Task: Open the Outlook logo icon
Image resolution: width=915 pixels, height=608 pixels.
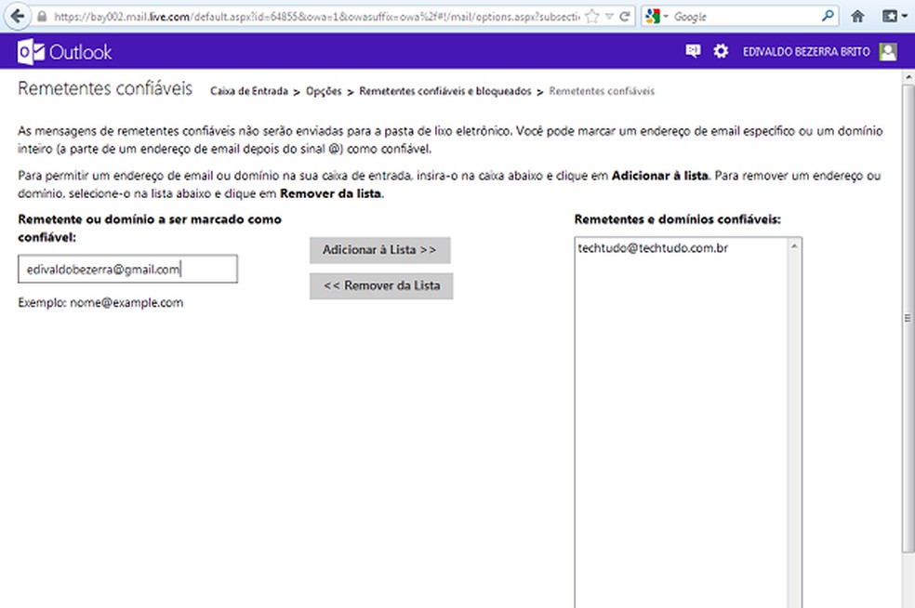Action: pos(33,52)
